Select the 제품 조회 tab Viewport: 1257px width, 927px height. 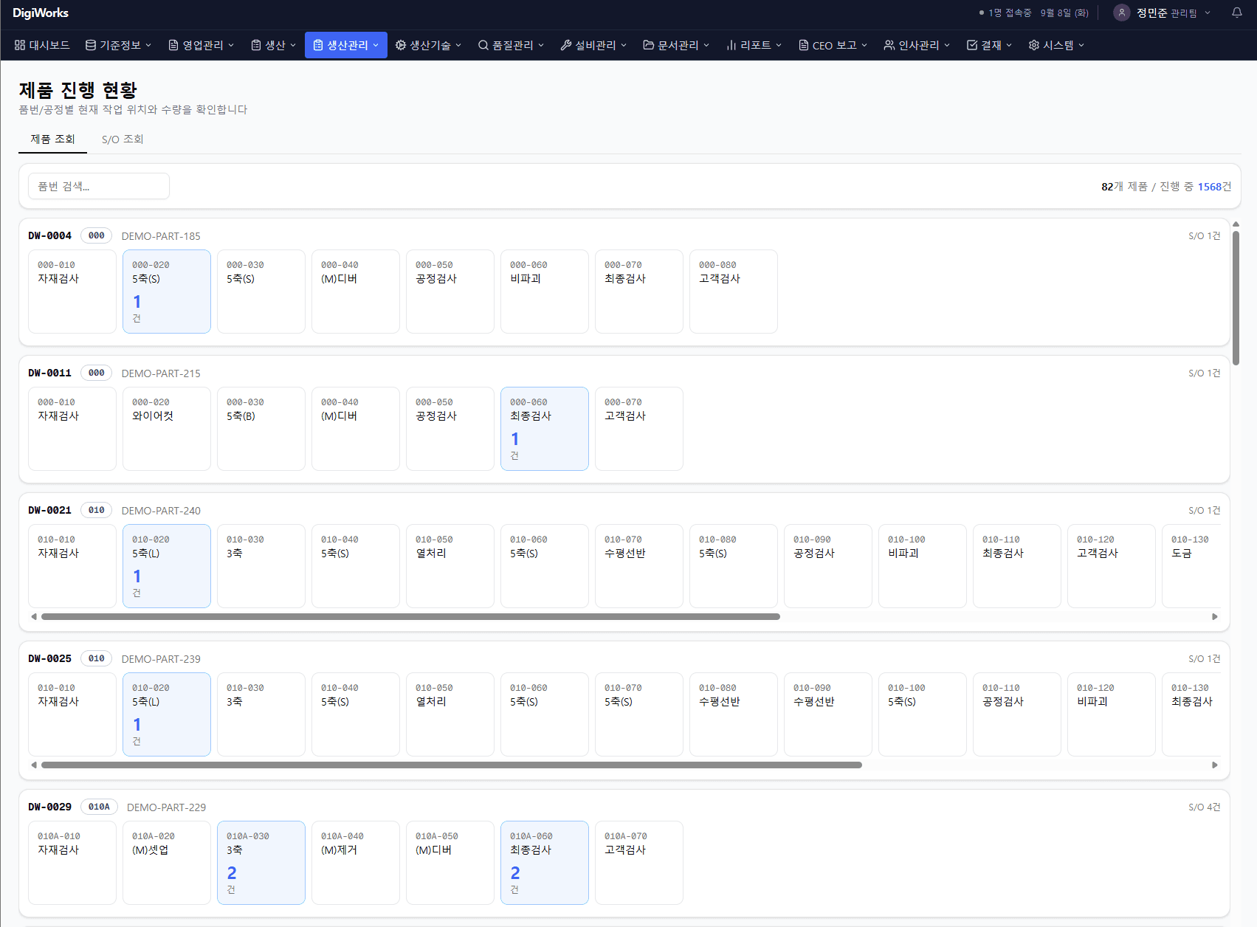[x=52, y=139]
